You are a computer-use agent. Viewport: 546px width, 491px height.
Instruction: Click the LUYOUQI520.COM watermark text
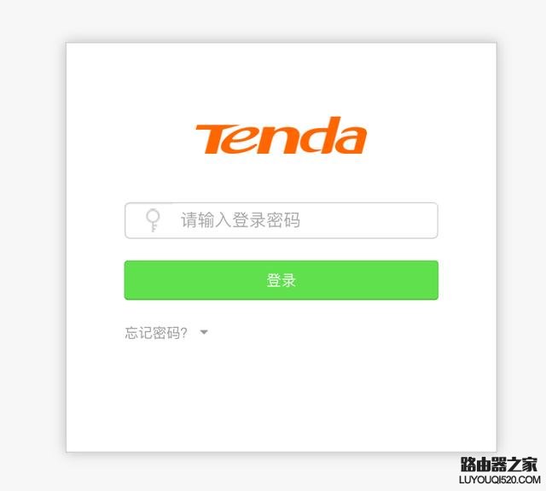[x=499, y=480]
